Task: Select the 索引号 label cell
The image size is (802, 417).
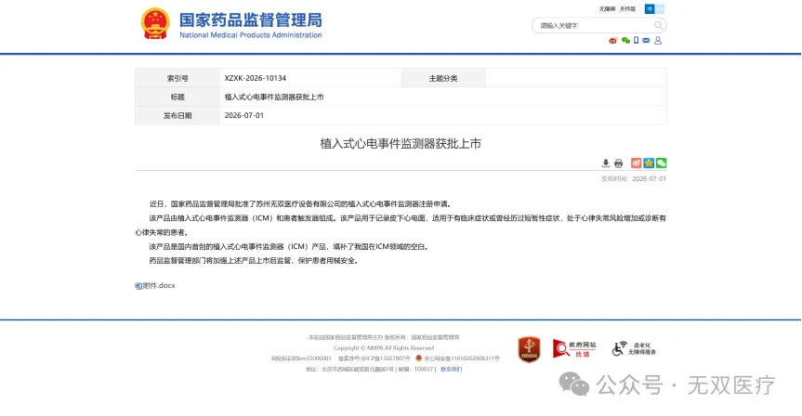Action: [x=177, y=78]
